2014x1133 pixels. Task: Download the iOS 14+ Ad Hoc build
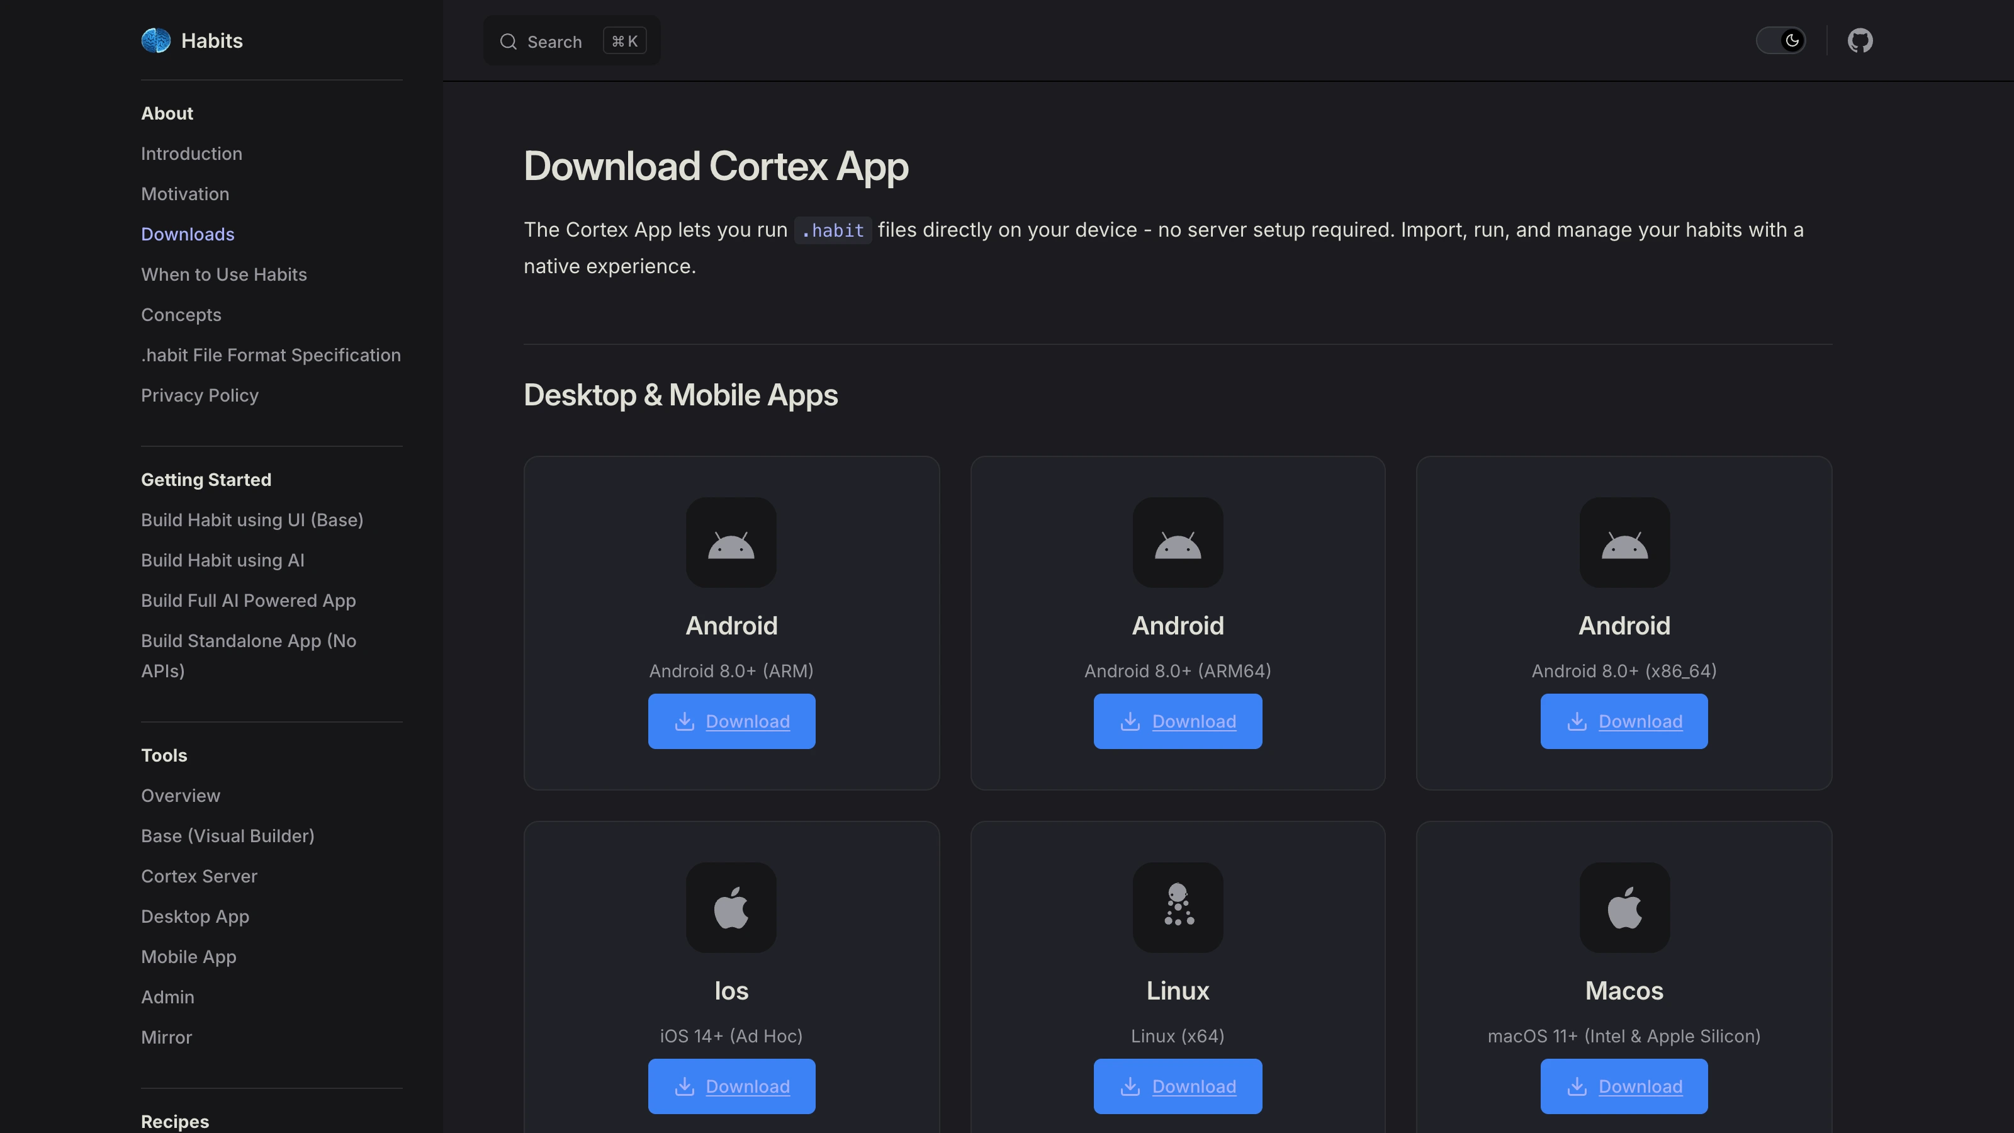(x=731, y=1086)
